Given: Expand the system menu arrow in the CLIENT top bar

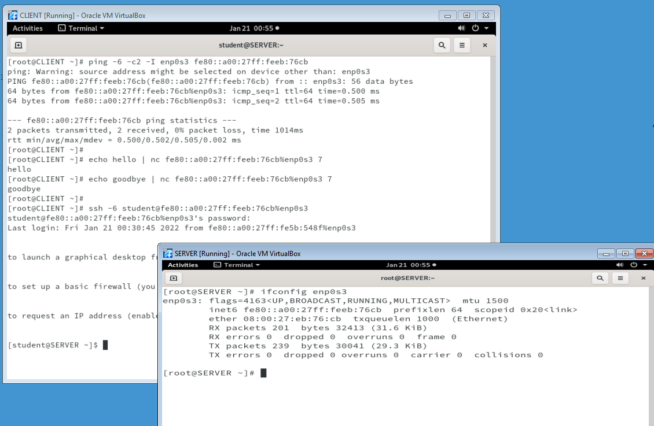Looking at the screenshot, I should tap(486, 28).
